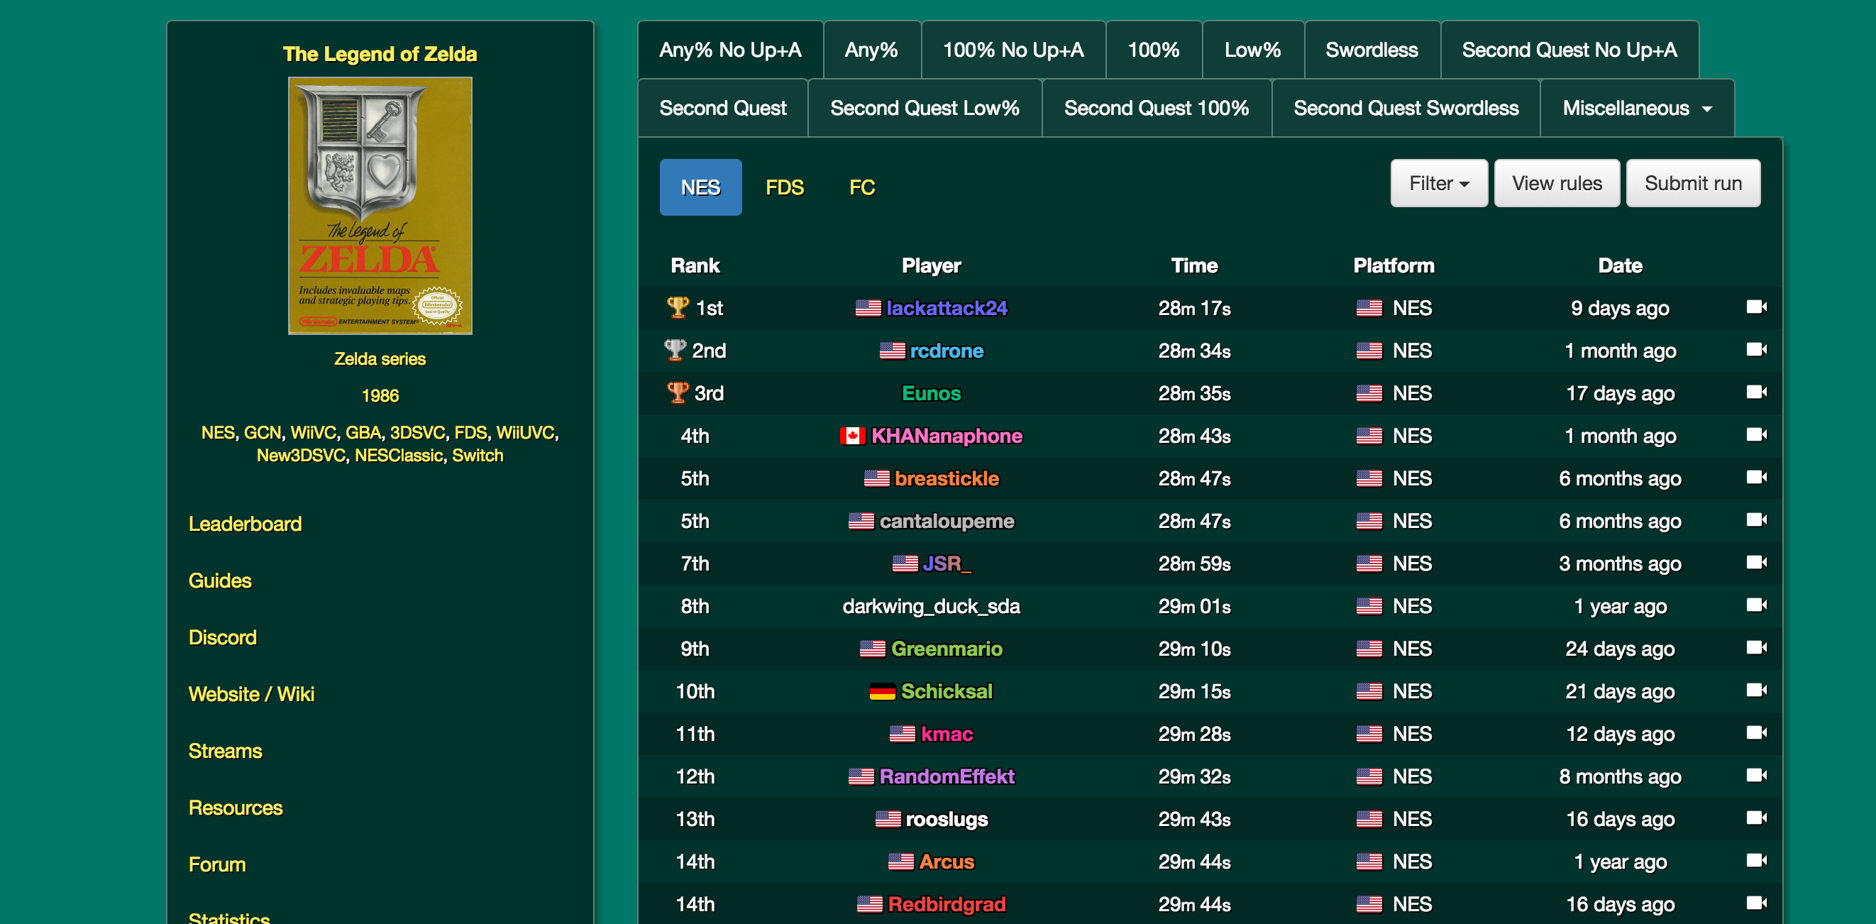Switch to the Low% tab

click(1252, 50)
